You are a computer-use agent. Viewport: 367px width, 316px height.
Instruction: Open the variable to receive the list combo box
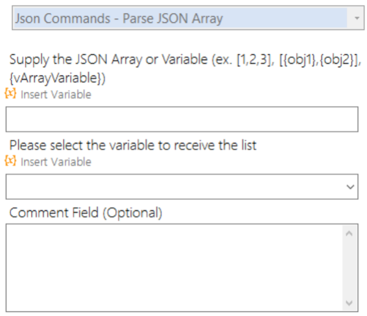pos(177,186)
